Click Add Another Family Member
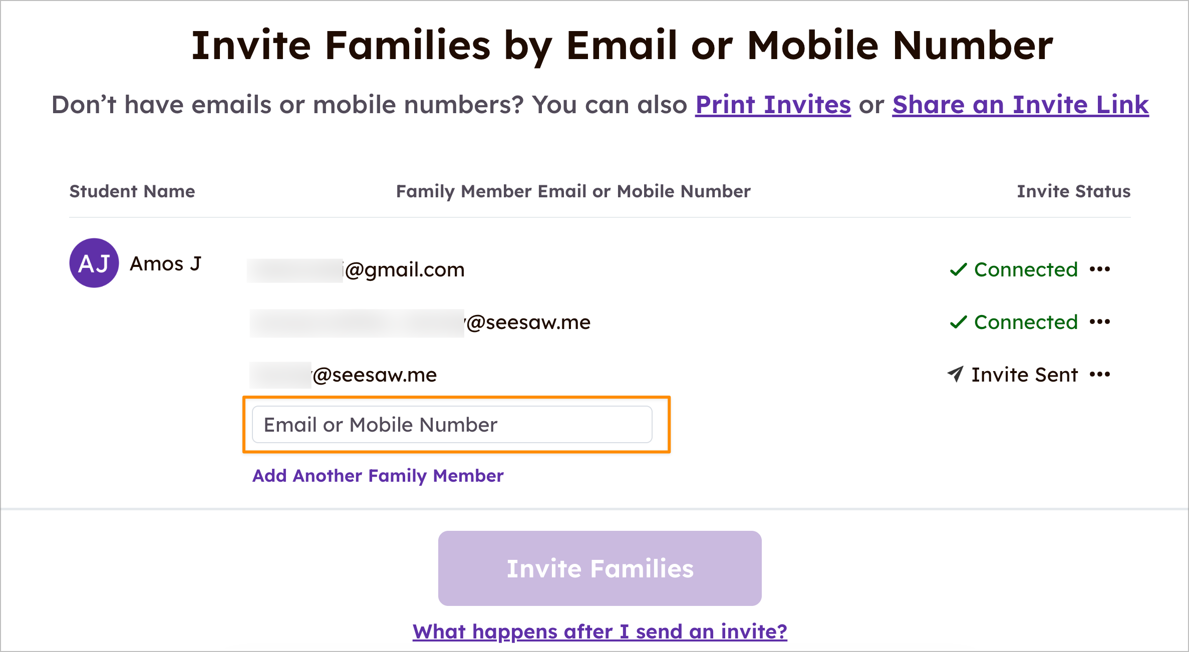The height and width of the screenshot is (652, 1189). tap(378, 476)
